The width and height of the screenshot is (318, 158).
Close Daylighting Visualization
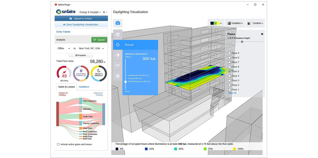coord(81,24)
